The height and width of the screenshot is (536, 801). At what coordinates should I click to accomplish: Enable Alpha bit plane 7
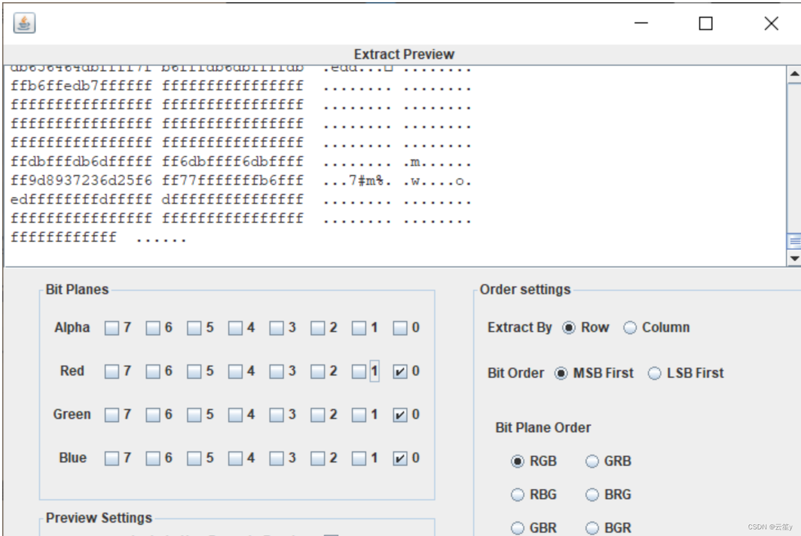point(112,328)
